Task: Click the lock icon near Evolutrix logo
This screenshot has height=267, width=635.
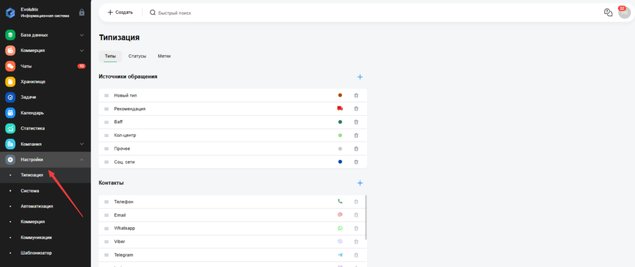Action: (82, 12)
